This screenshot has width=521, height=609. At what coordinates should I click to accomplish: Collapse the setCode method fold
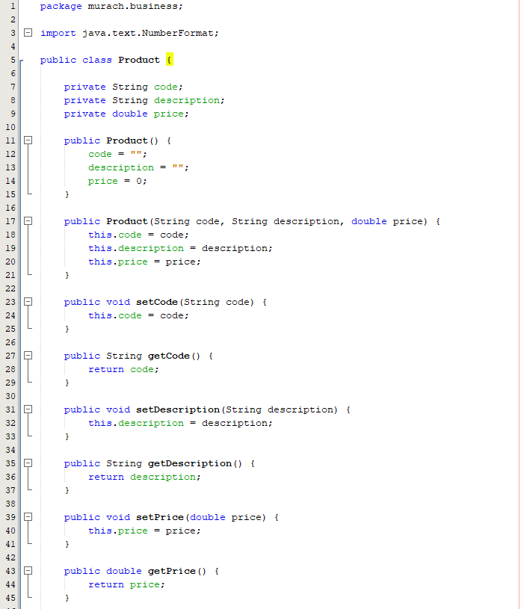pos(28,302)
